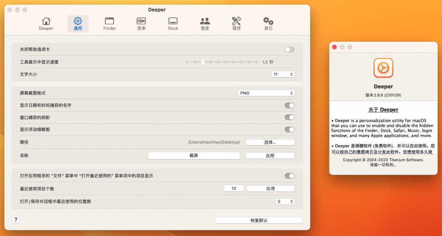Toggle 显示日期和时间捕获的名字 switch
The image size is (442, 236).
[290, 105]
